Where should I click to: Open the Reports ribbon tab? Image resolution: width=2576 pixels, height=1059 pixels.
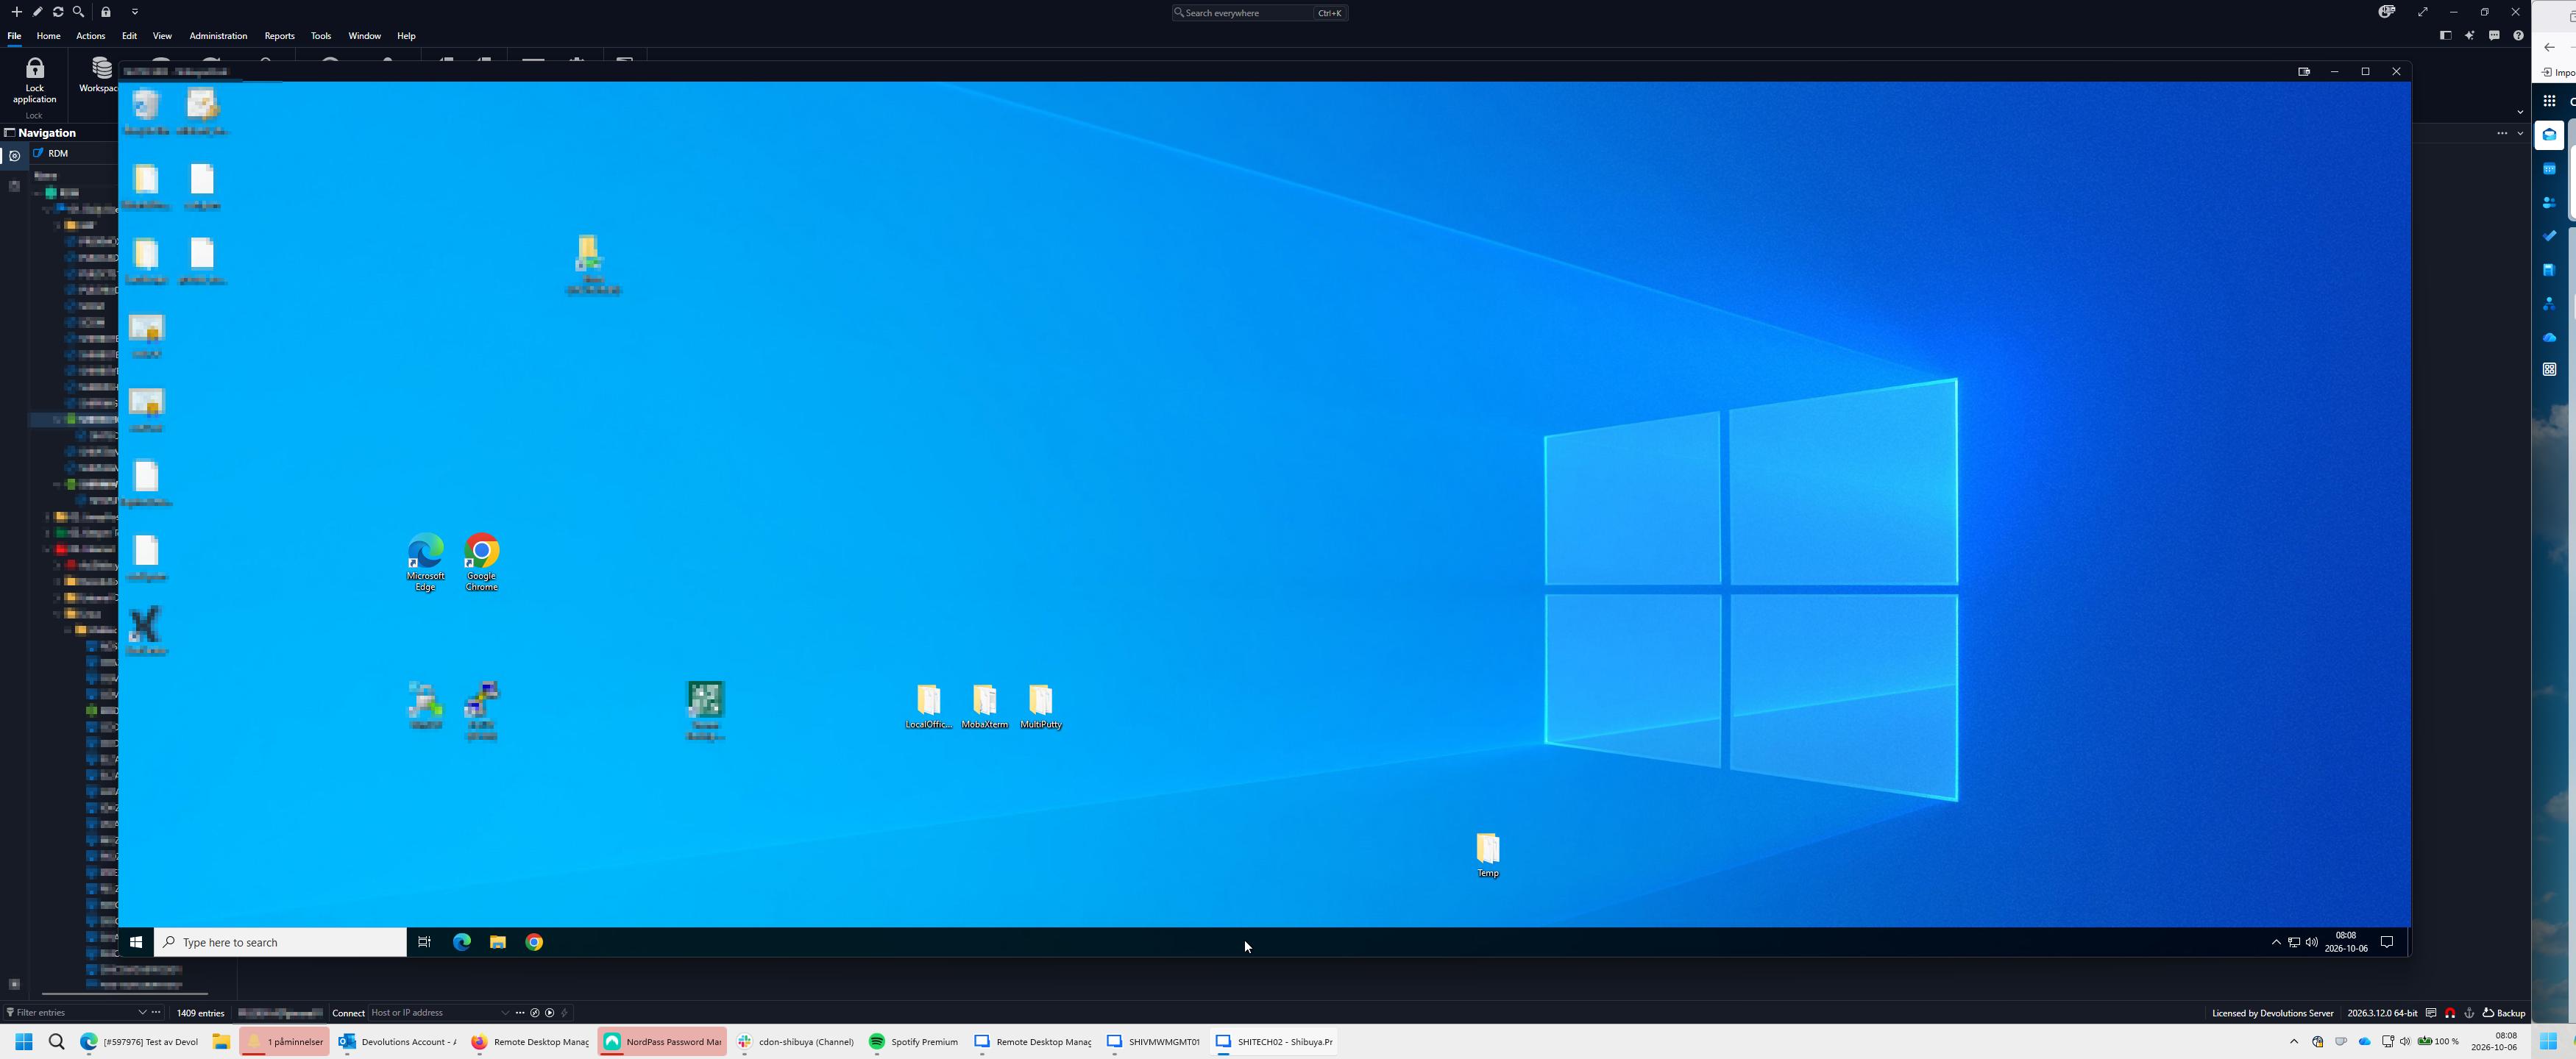point(279,36)
